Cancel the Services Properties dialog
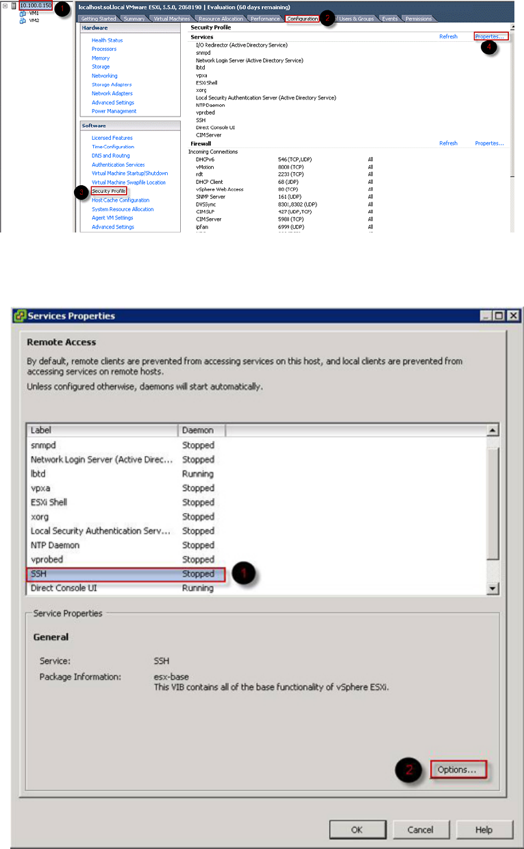 pyautogui.click(x=421, y=830)
